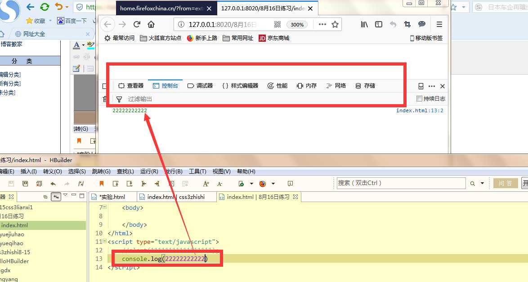528x282 pixels.
Task: Click the chat bubble icon in Firefox toolbar
Action: click(x=421, y=24)
